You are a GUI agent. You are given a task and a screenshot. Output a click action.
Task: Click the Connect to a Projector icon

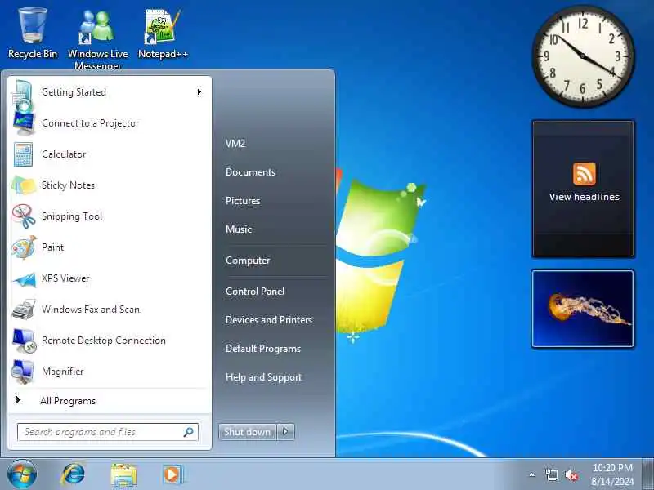[x=23, y=123]
